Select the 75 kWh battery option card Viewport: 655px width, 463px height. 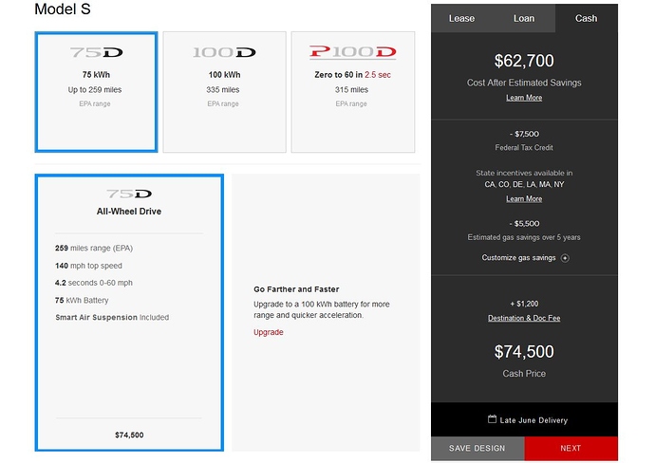coord(96,92)
